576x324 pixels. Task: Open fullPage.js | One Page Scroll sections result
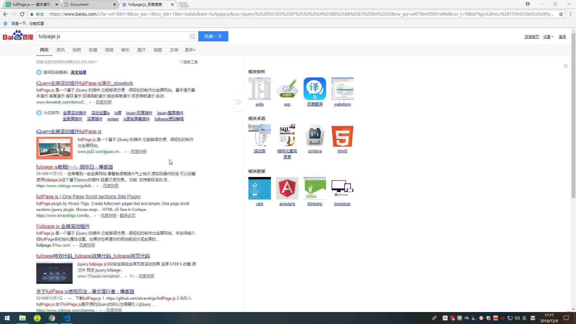click(88, 196)
